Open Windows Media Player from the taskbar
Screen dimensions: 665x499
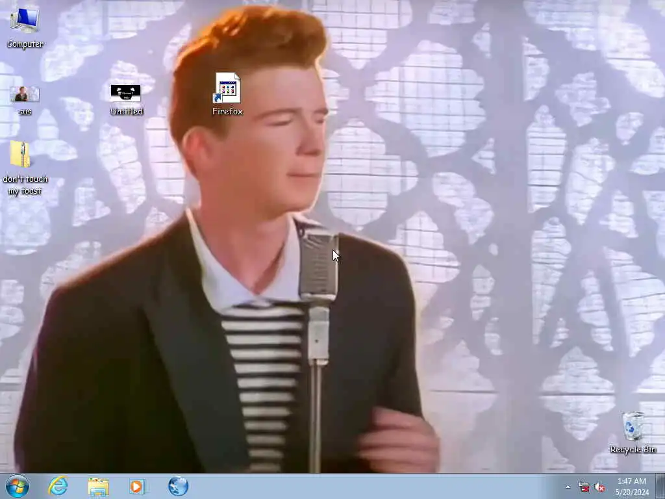coord(138,486)
